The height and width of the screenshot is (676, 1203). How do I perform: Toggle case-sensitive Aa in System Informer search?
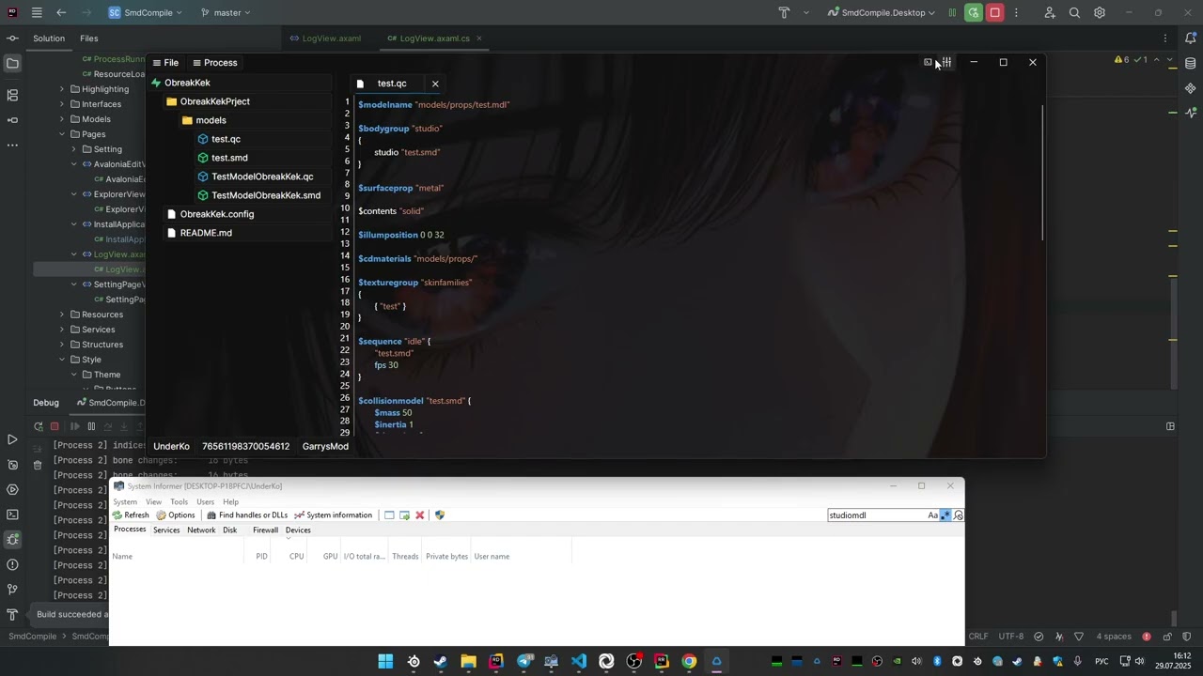coord(933,515)
